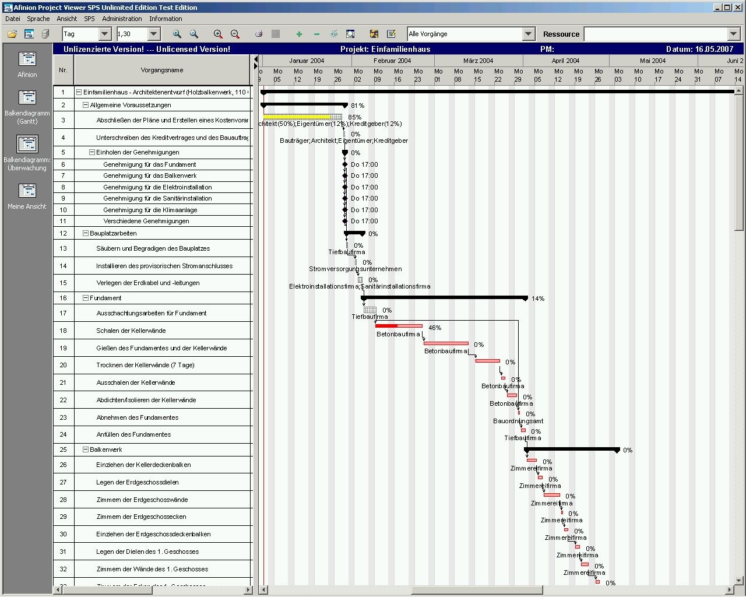
Task: Click the red zoom out magnifier
Action: 235,34
